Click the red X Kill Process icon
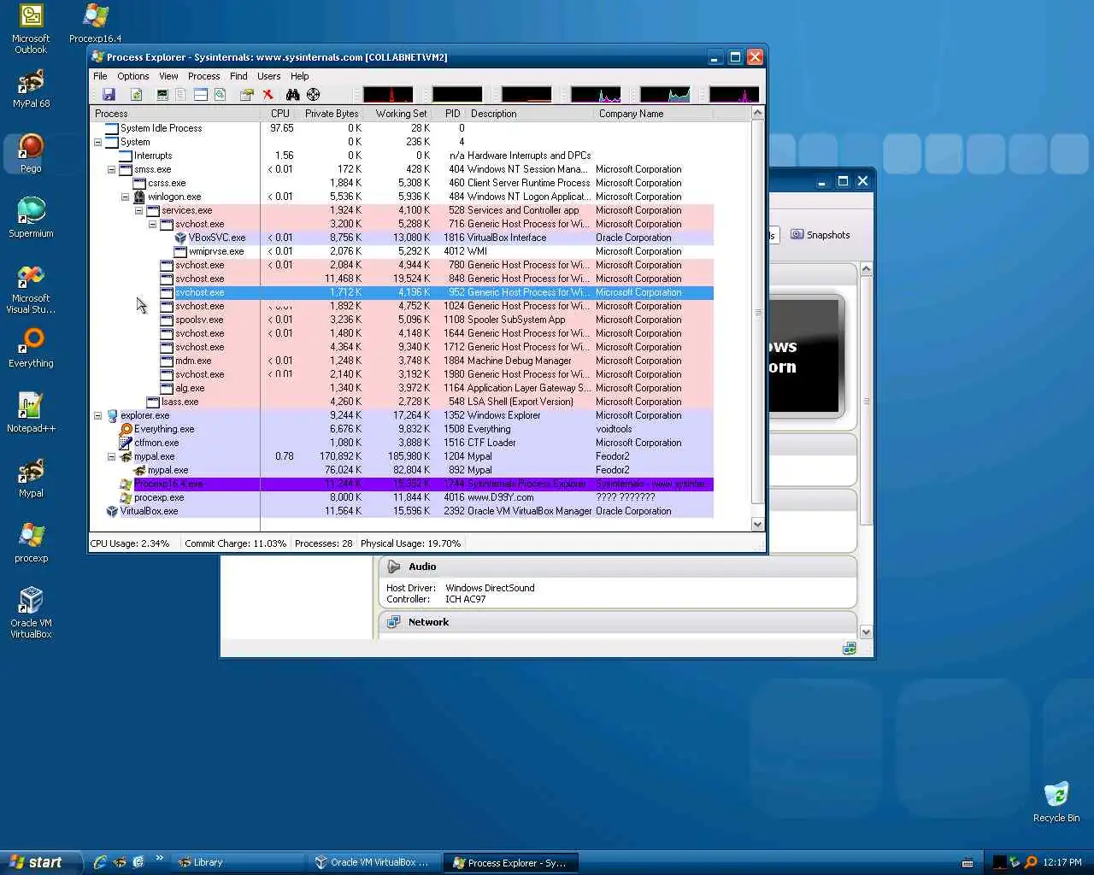Screen dimensions: 1094x875 click(268, 95)
